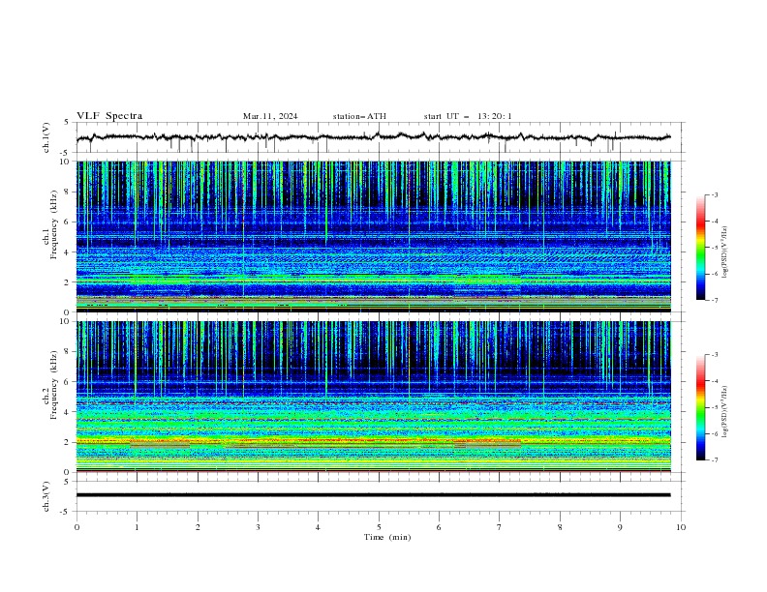Image resolution: width=767 pixels, height=592 pixels.
Task: Click the time axis tick label "8"
Action: click(x=560, y=527)
